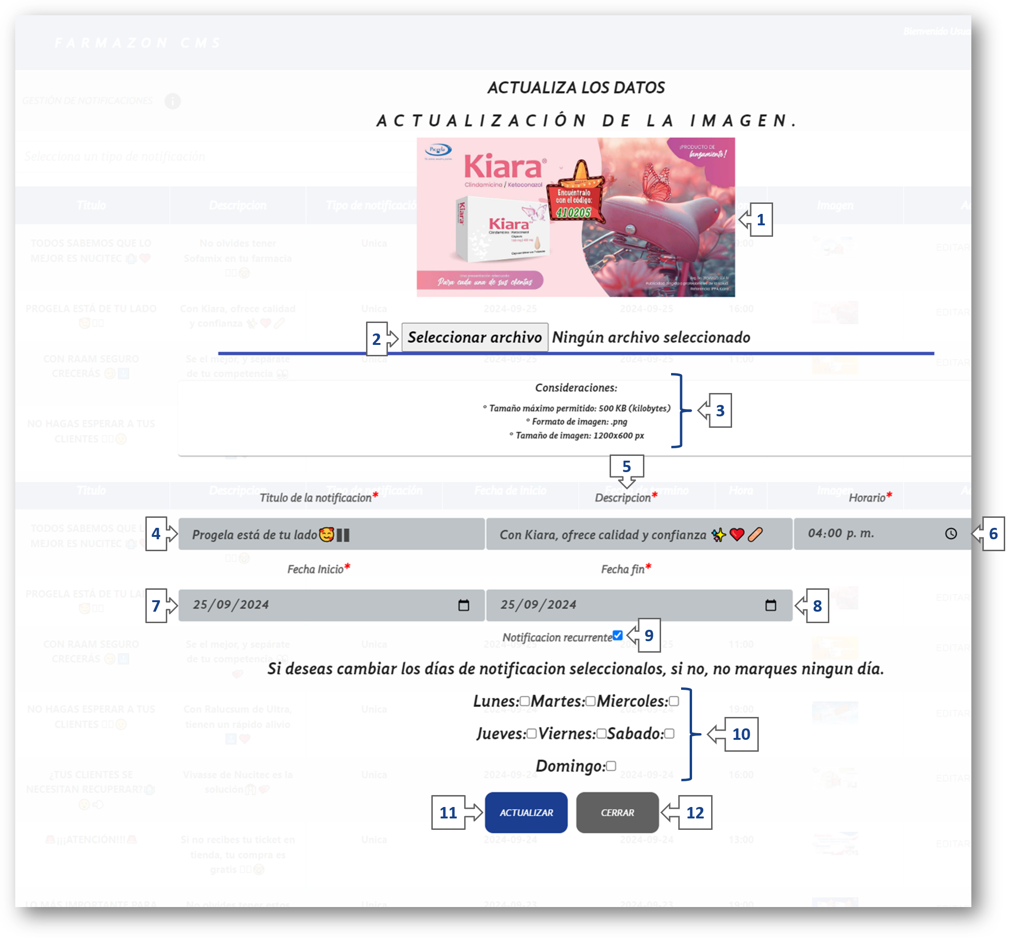Open calendar picker for Fecha Inicio
Screen dimensions: 1009x938
click(463, 605)
